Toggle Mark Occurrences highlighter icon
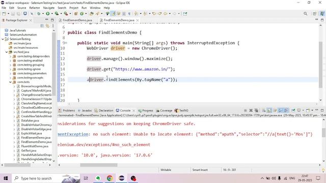Viewport: 326px width, 183px height. (114, 14)
